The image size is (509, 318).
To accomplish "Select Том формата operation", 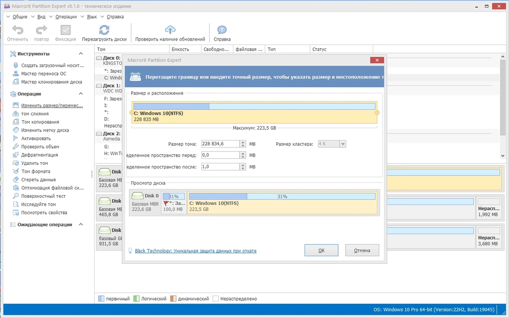I will 36,171.
